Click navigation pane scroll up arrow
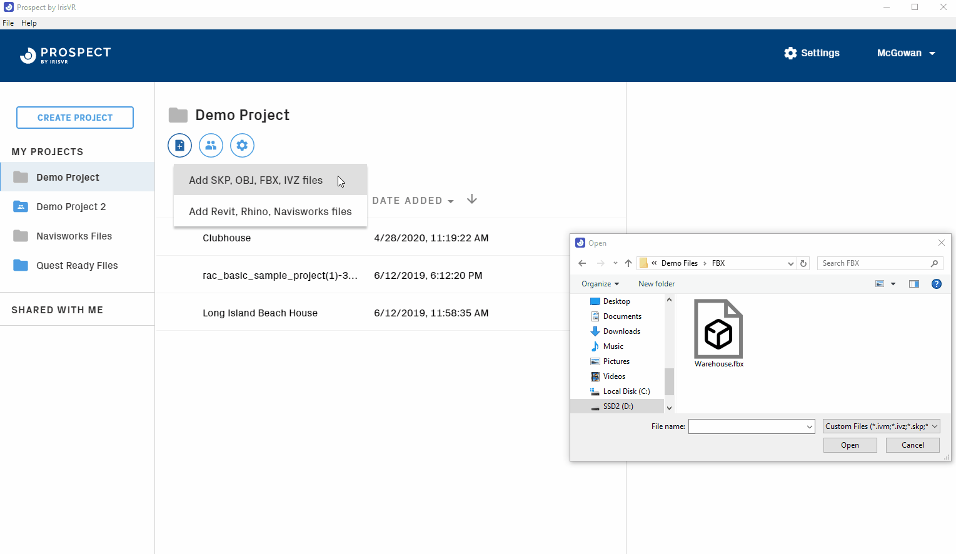956x554 pixels. click(x=669, y=300)
